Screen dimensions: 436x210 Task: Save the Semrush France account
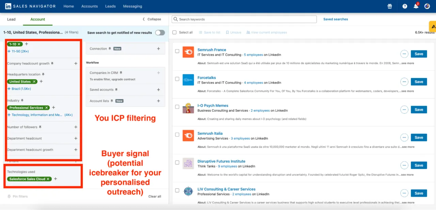point(419,54)
